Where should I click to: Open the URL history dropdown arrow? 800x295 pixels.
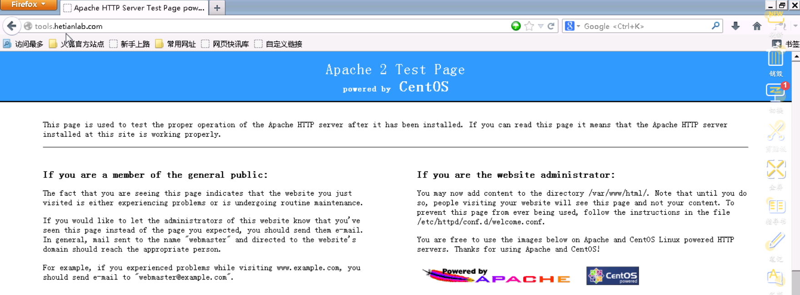tap(540, 26)
